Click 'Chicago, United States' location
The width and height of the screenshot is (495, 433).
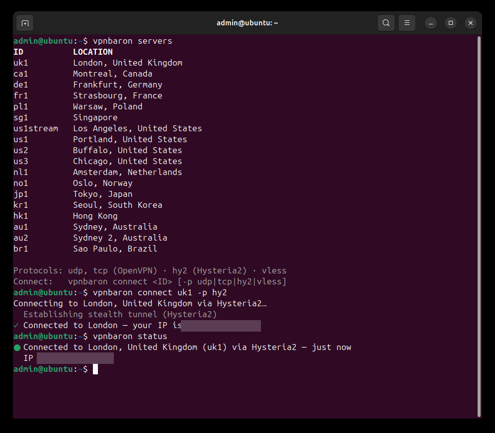tap(128, 162)
